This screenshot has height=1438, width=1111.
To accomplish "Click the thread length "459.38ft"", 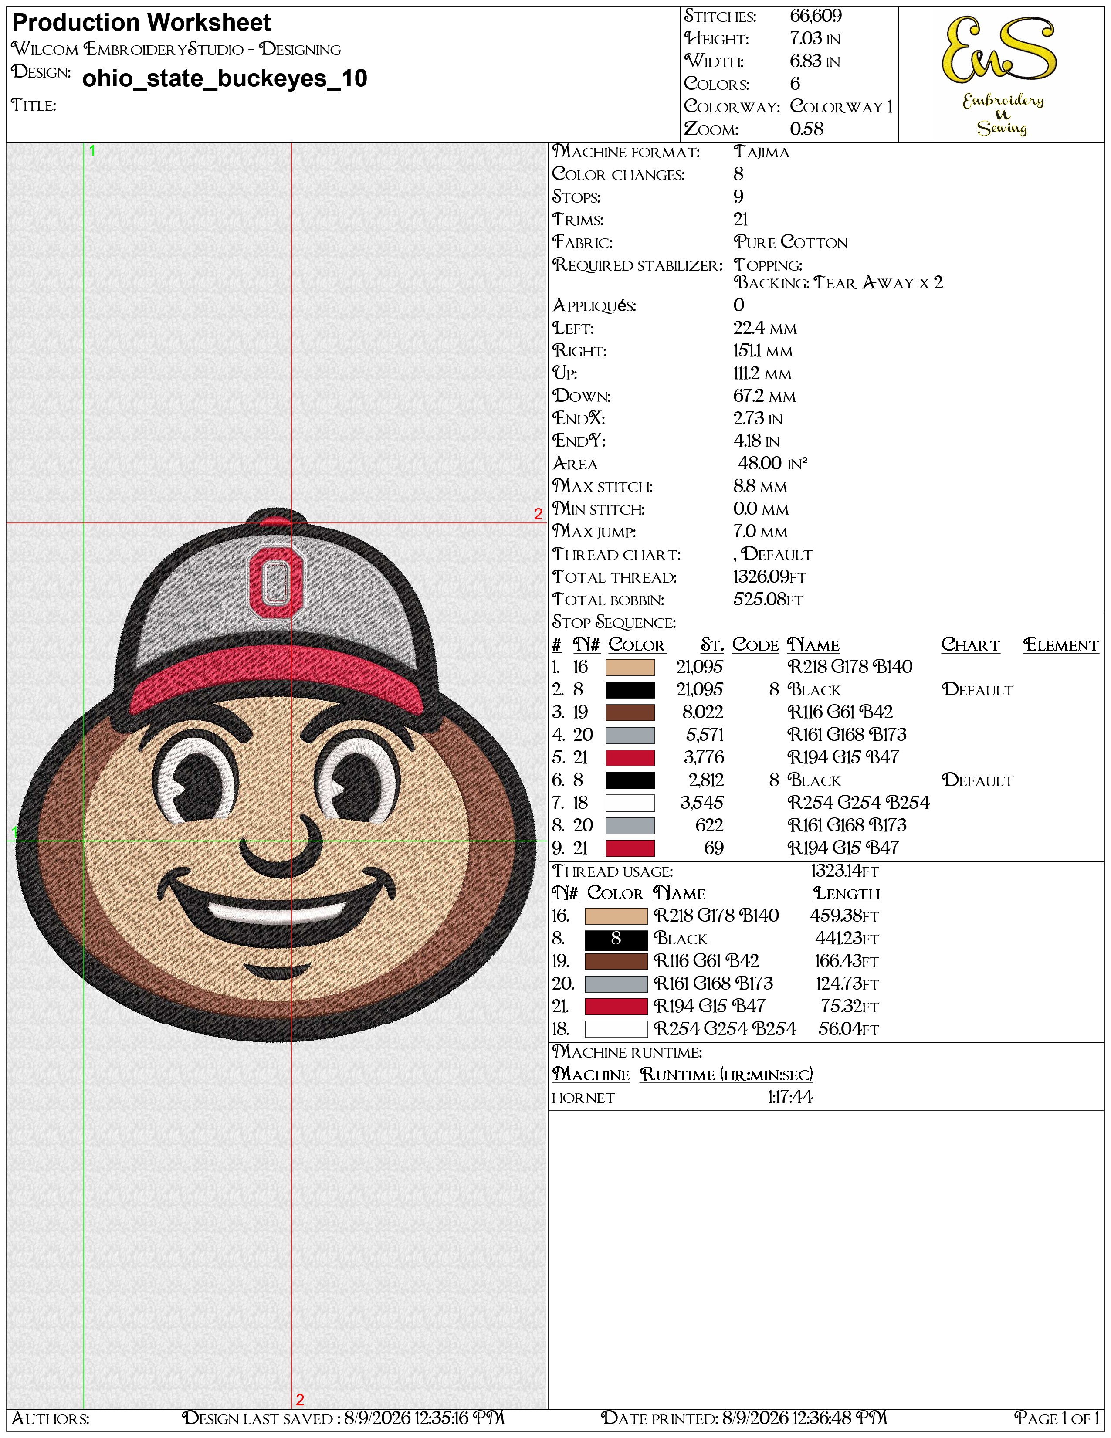I will [x=844, y=916].
